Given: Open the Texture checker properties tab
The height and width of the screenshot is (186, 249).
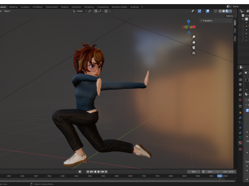Looking at the screenshot, I should coord(240,149).
